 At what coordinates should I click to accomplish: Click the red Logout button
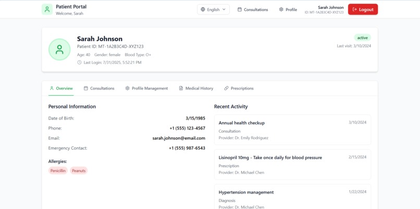click(363, 9)
